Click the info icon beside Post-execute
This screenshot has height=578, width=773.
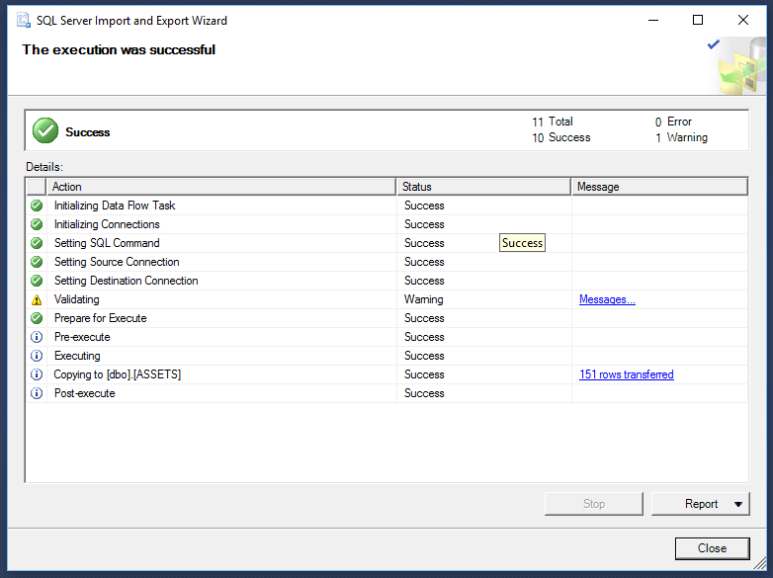37,393
